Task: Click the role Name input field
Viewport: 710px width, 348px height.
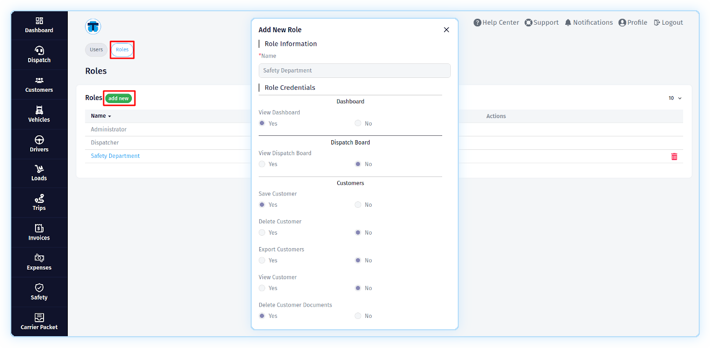Action: pyautogui.click(x=354, y=70)
